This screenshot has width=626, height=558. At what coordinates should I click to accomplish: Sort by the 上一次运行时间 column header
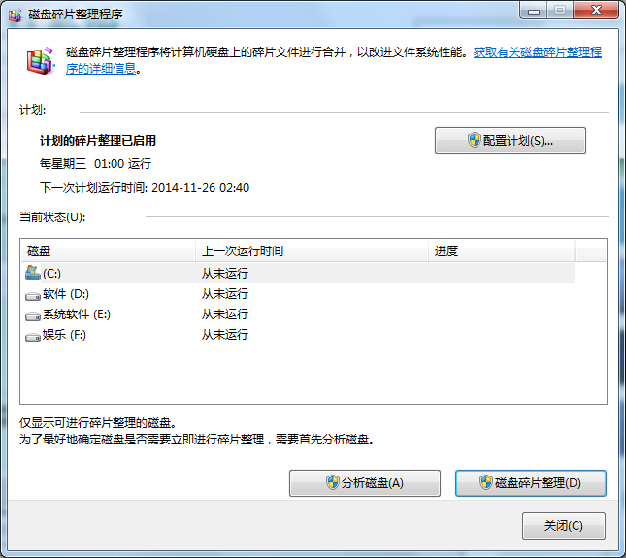312,250
